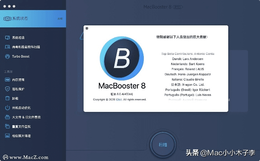Click the 内存清理 memory icon
Screen dimensions: 260x161
[7, 80]
